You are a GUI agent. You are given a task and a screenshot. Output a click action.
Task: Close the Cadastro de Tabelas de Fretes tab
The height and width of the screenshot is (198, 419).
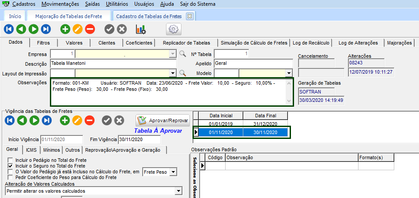(189, 16)
